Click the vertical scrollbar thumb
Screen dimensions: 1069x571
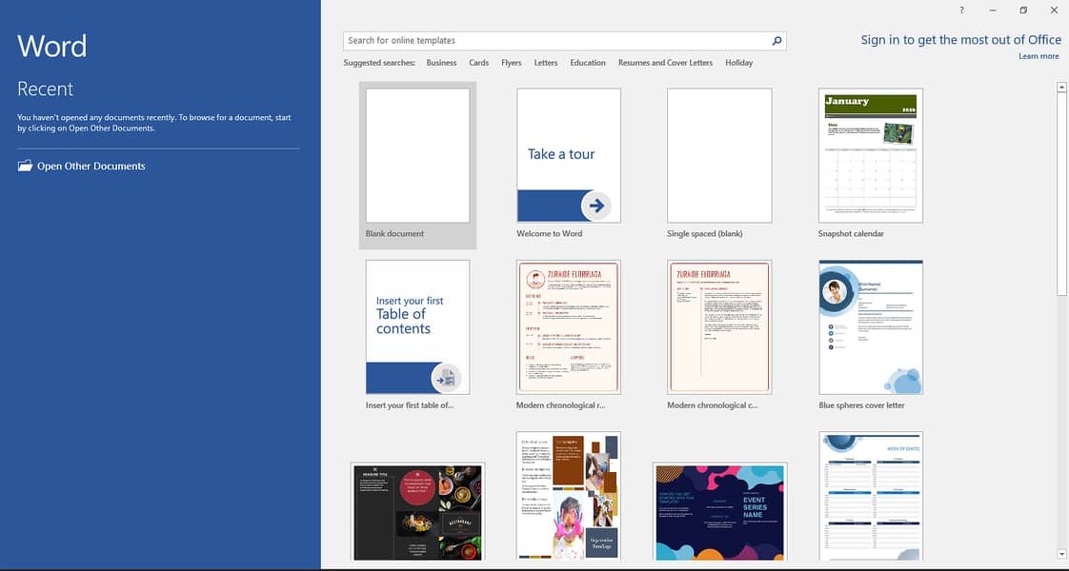tap(1061, 195)
